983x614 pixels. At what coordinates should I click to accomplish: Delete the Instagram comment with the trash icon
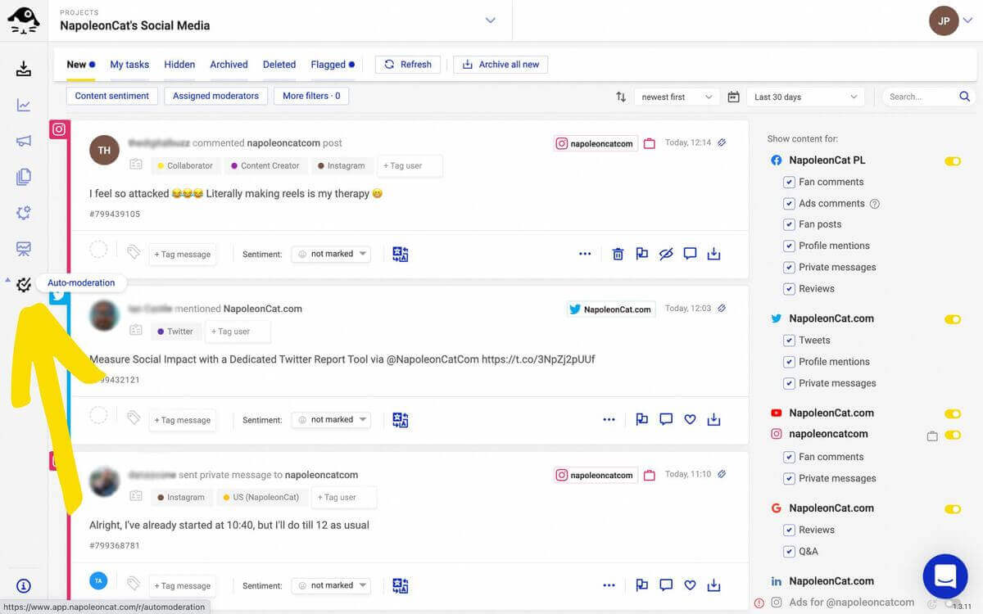click(618, 254)
